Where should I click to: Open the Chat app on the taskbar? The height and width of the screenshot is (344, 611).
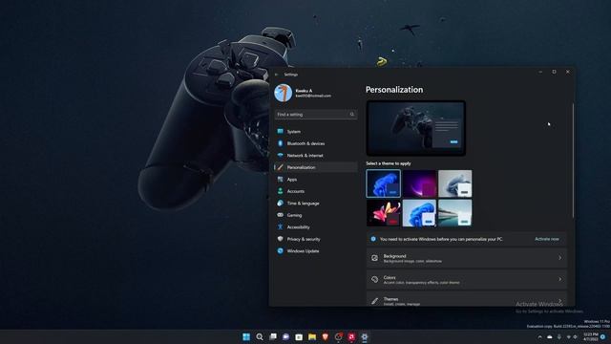[x=285, y=336]
